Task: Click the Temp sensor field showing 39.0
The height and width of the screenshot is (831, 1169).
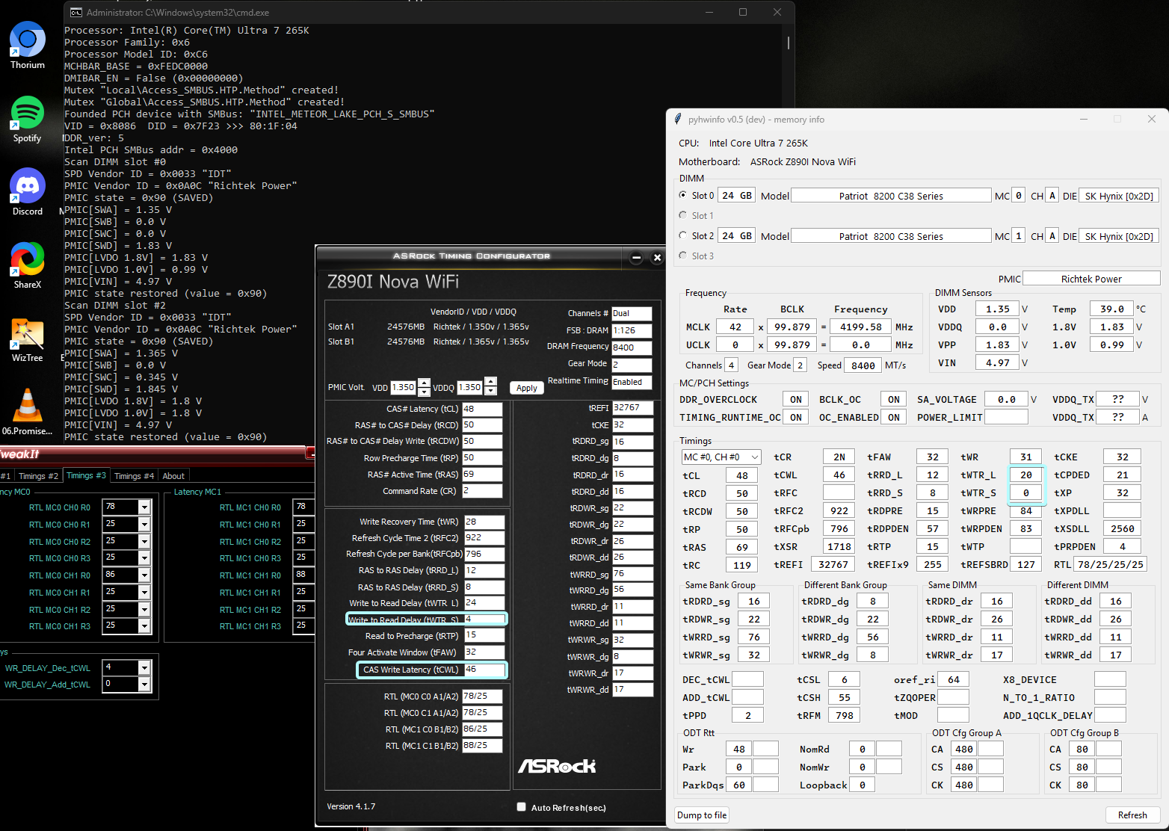Action: click(x=1111, y=309)
